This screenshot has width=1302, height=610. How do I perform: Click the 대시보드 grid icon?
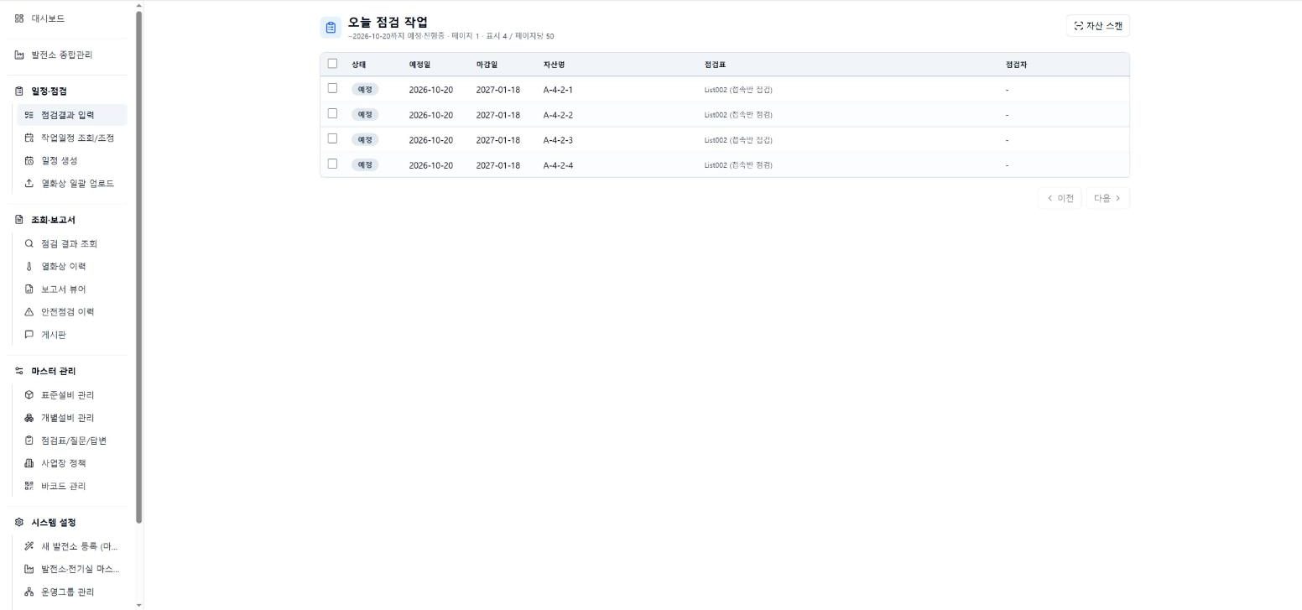tap(19, 18)
